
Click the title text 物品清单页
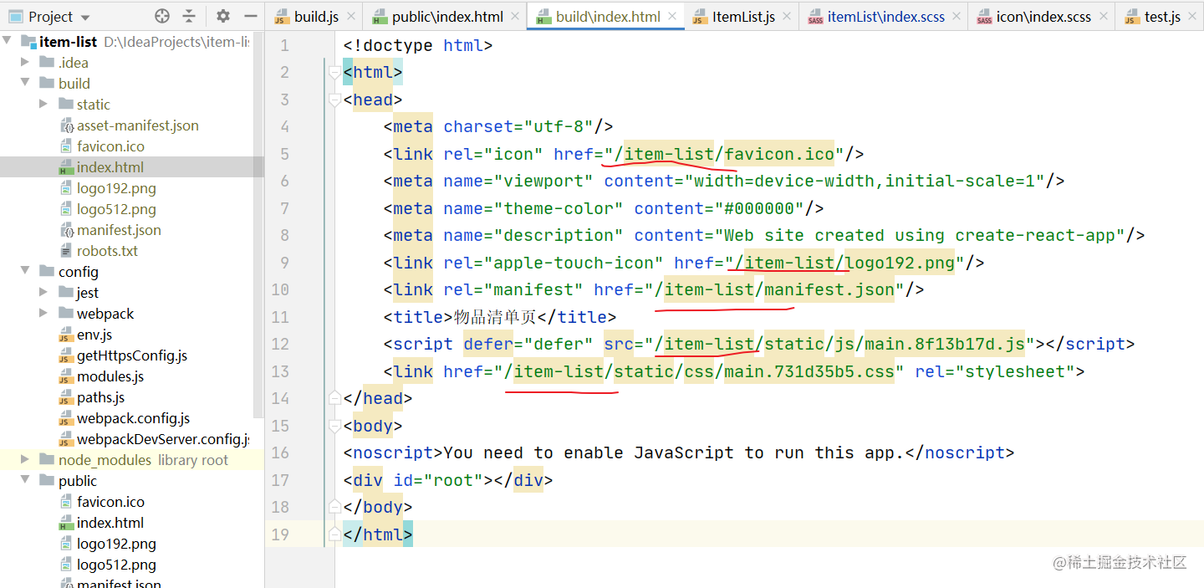tap(494, 317)
